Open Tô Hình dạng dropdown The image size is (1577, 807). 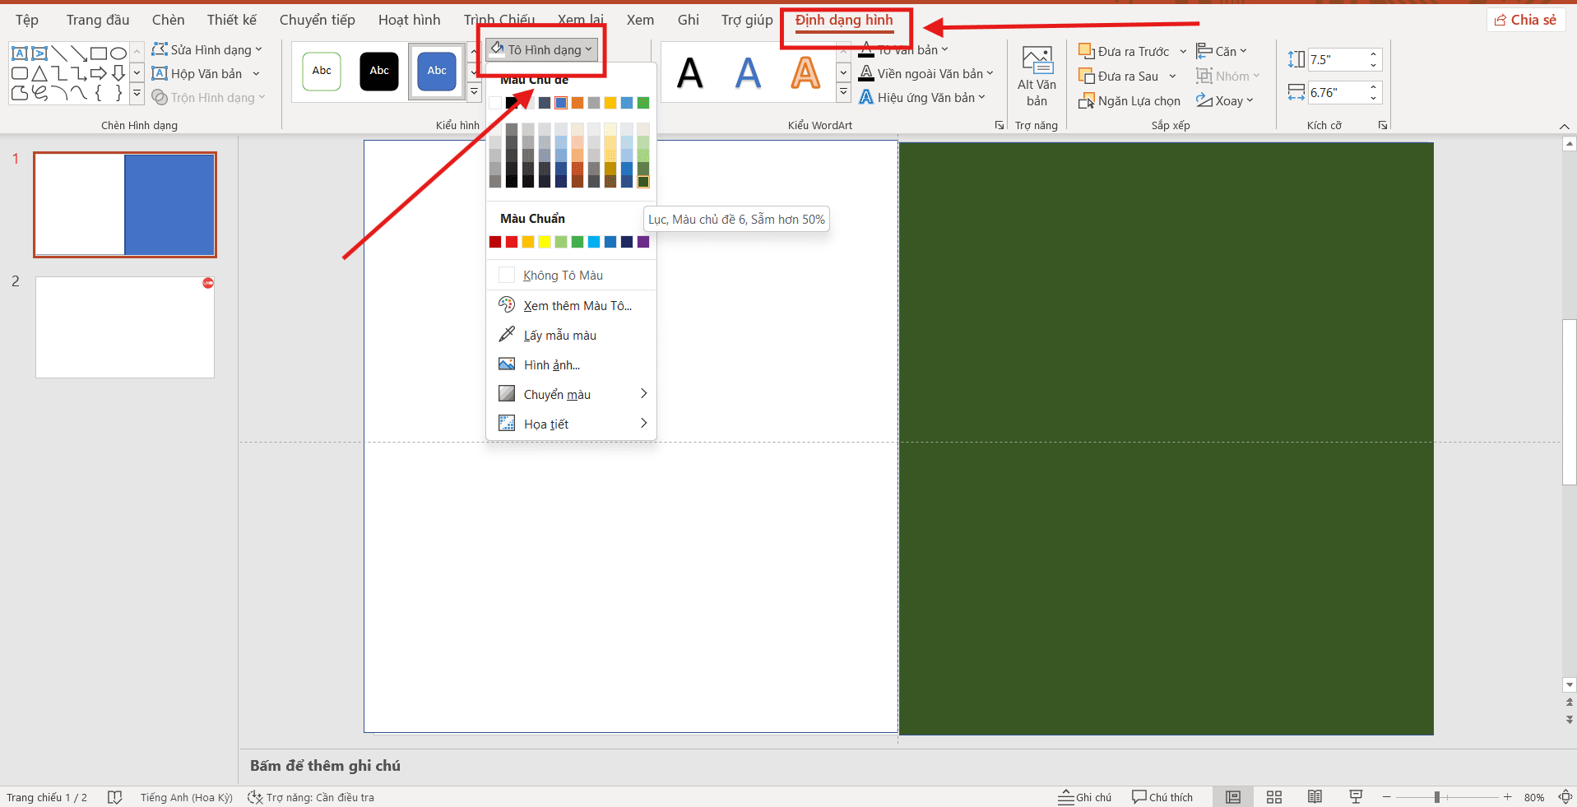543,50
